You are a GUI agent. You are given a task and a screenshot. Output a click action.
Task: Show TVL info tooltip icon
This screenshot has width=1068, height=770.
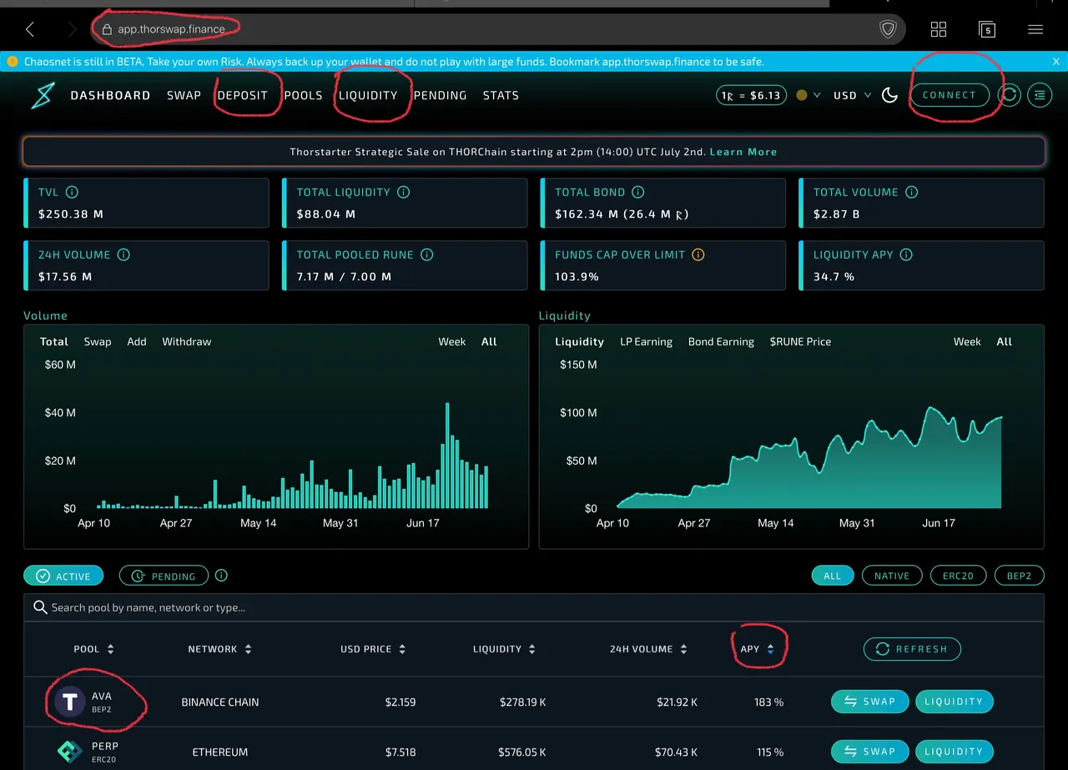click(72, 192)
